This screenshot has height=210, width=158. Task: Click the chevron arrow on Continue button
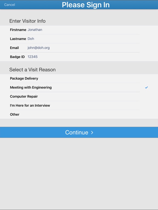92,132
